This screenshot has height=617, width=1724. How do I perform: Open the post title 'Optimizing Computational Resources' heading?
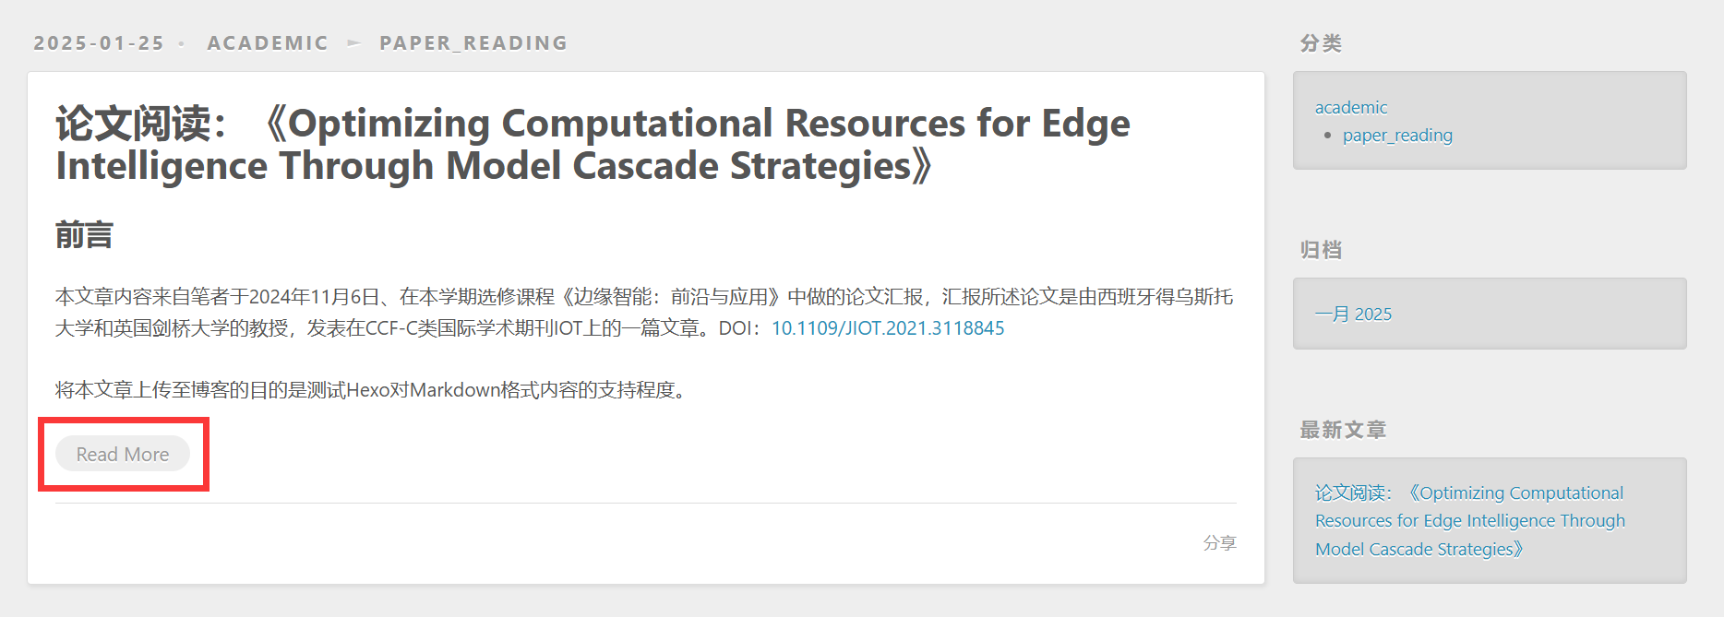(593, 145)
